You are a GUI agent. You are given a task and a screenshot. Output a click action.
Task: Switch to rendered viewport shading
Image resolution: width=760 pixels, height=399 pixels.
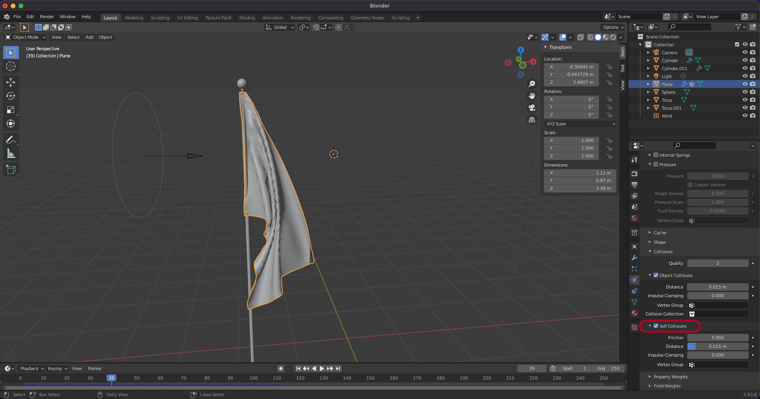click(613, 37)
